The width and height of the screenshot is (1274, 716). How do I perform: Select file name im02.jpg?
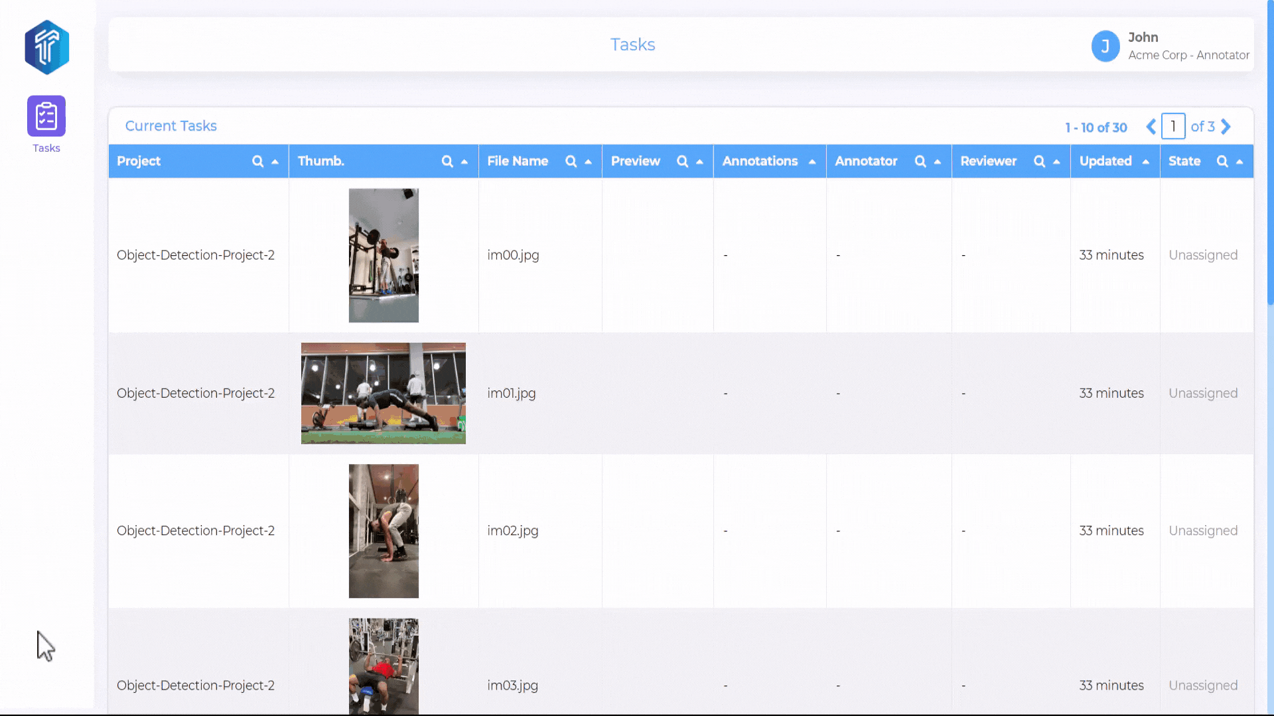[513, 531]
